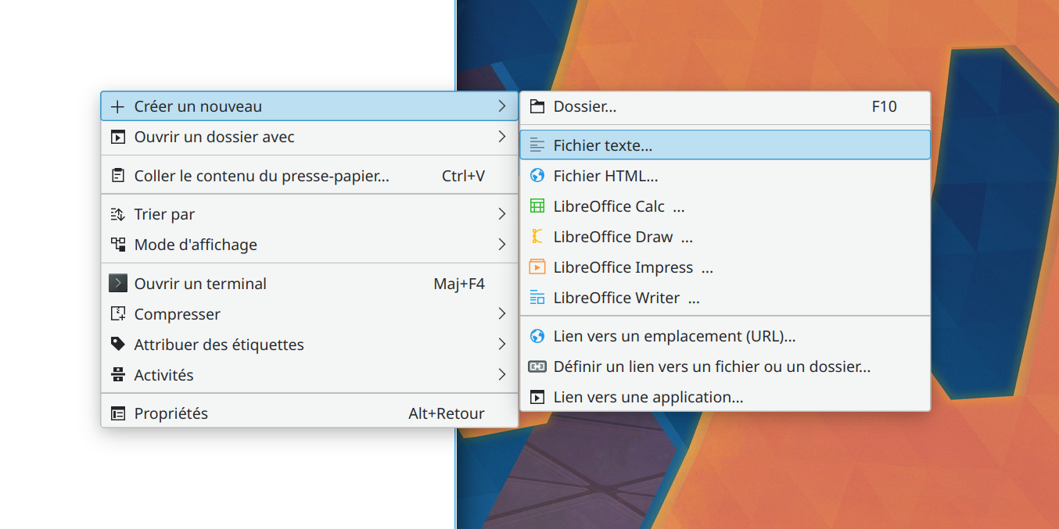The height and width of the screenshot is (529, 1059).
Task: Expand the Compresser submenu arrow
Action: click(501, 314)
